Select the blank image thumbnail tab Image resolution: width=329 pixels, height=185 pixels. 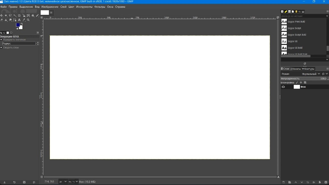[x=44, y=13]
